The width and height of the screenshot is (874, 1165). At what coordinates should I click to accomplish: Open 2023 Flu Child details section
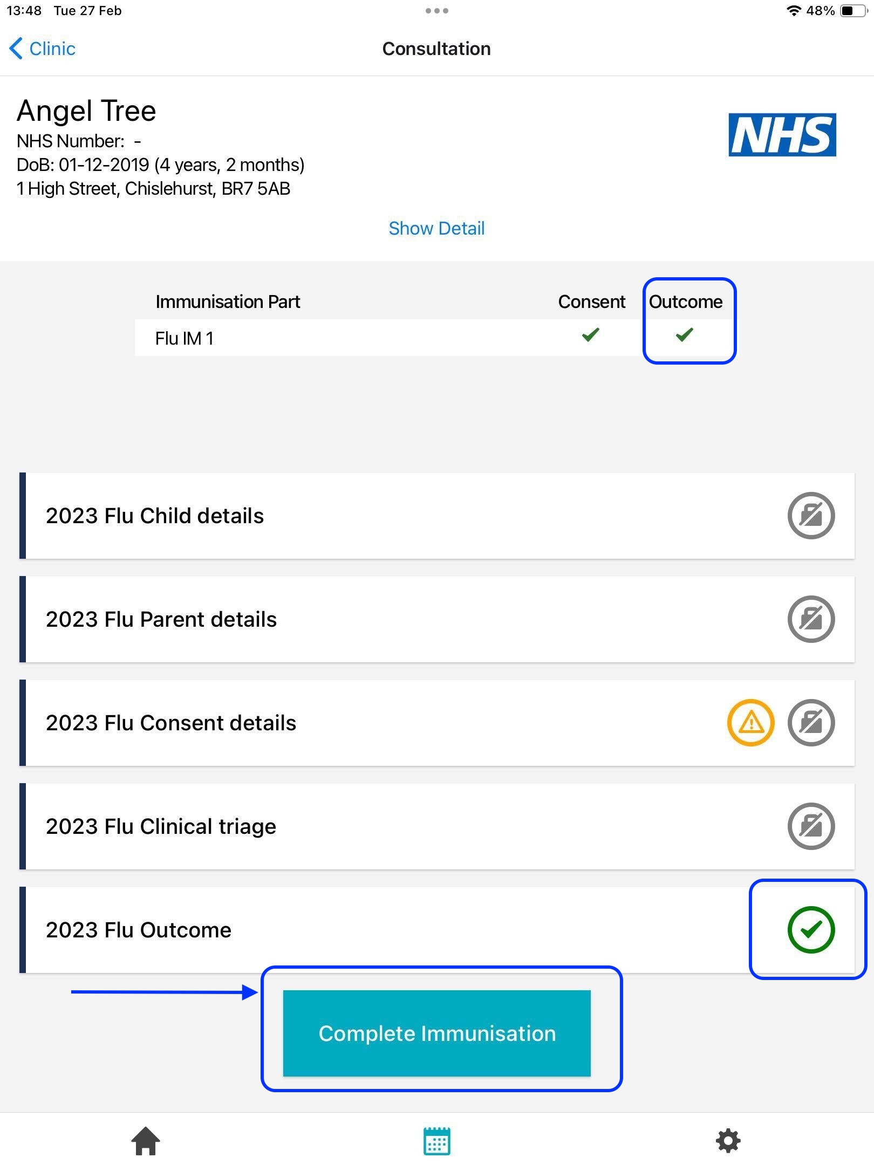tap(154, 516)
